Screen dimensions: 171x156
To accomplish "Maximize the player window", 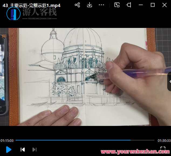I will pyautogui.click(x=153, y=5).
